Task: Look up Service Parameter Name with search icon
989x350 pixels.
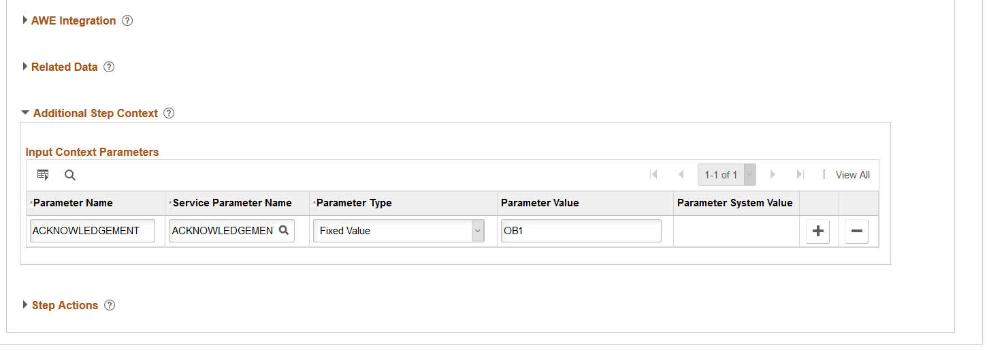Action: point(284,230)
